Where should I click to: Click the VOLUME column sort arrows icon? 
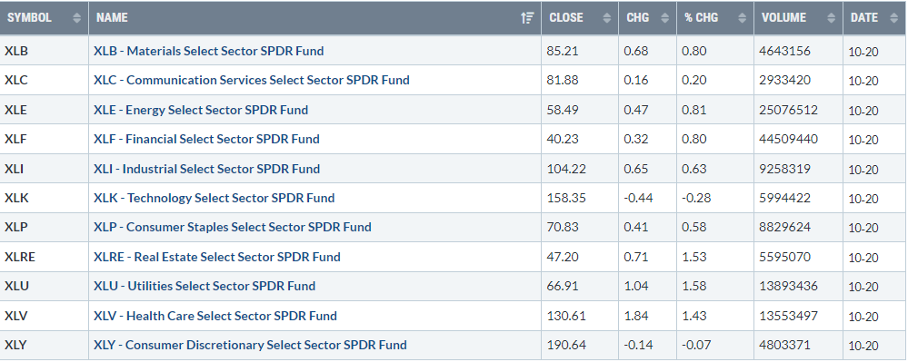832,18
